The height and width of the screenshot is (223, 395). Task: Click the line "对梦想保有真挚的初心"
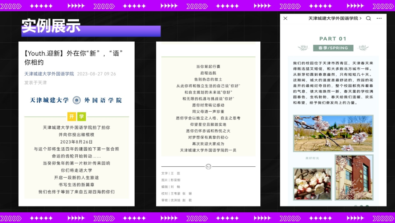(208, 137)
